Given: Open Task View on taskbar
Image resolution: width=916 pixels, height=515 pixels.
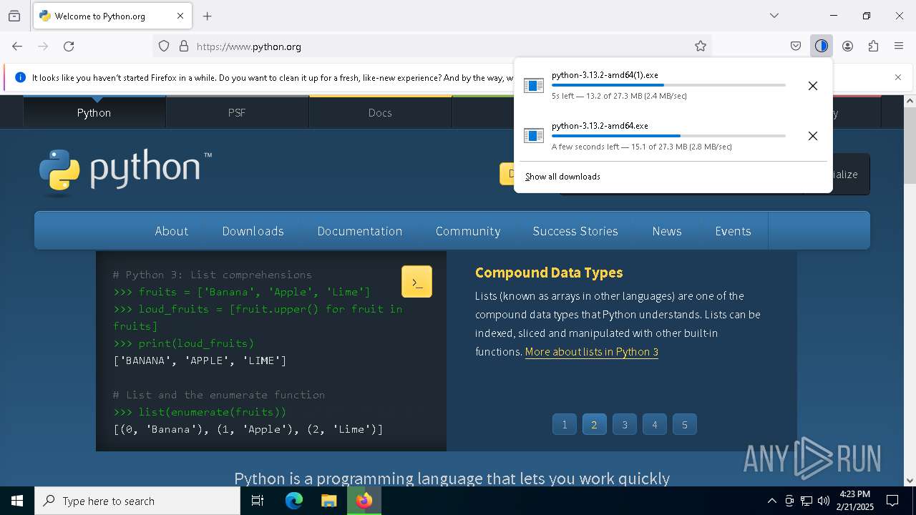Looking at the screenshot, I should (258, 501).
